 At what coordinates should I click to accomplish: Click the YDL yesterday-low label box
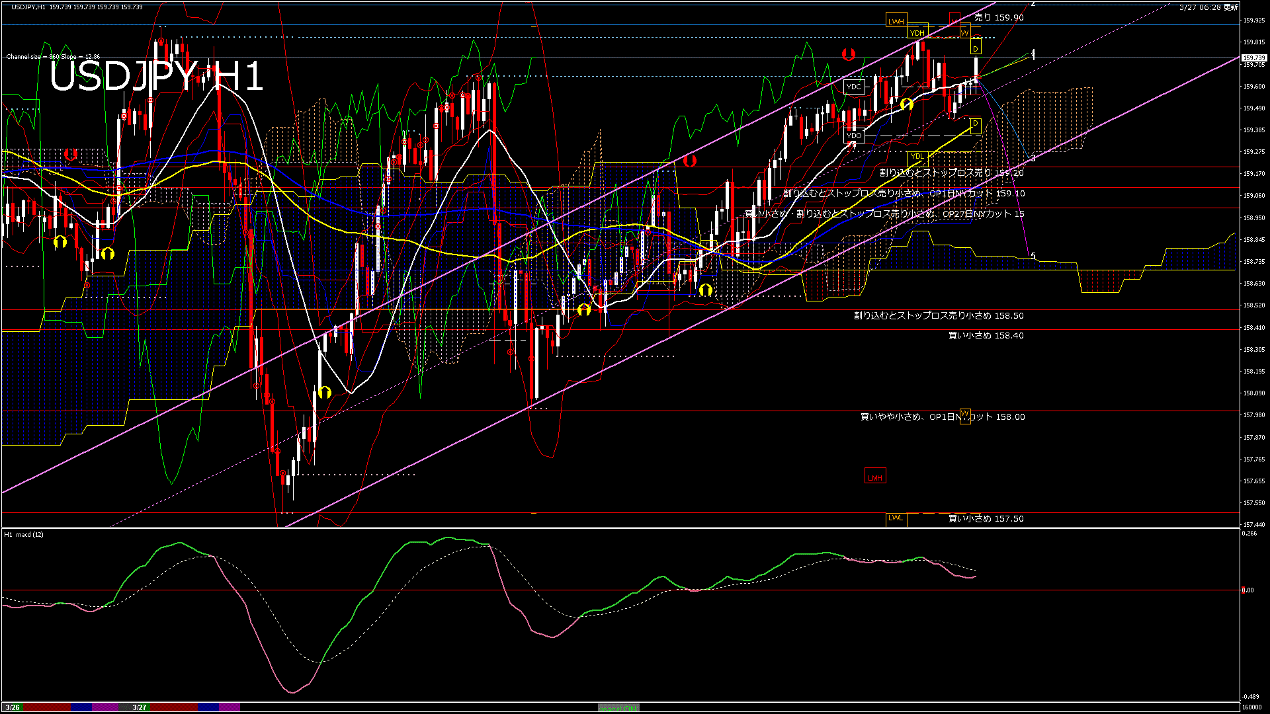919,155
